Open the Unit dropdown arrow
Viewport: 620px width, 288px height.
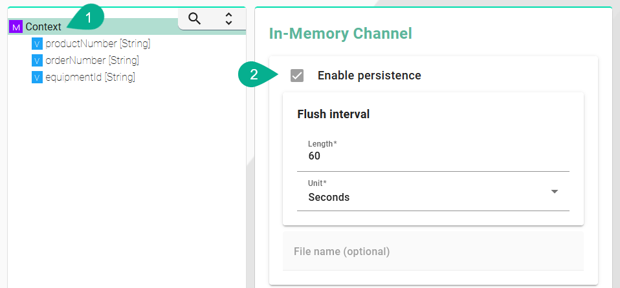(x=554, y=192)
